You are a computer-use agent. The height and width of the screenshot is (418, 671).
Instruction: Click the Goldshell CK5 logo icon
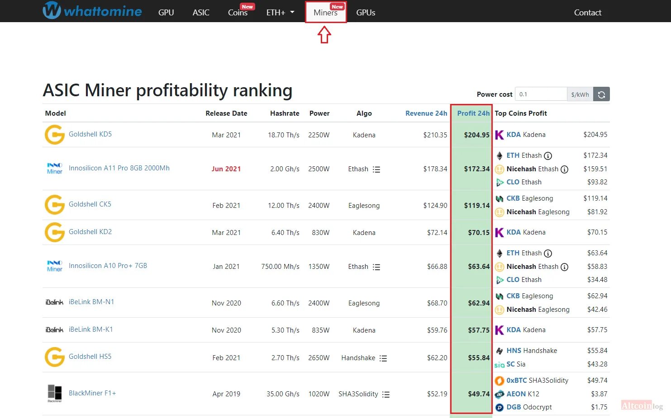coord(55,205)
